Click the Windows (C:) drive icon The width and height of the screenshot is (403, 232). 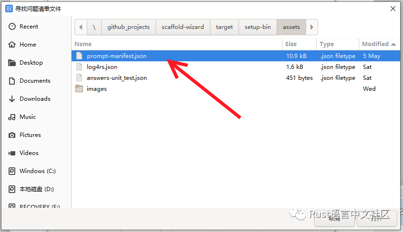[x=12, y=171]
